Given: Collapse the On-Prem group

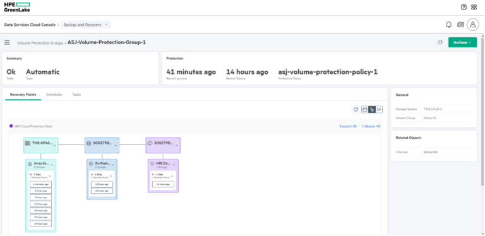Looking at the screenshot, I should point(112,165).
